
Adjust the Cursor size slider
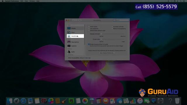point(113,39)
